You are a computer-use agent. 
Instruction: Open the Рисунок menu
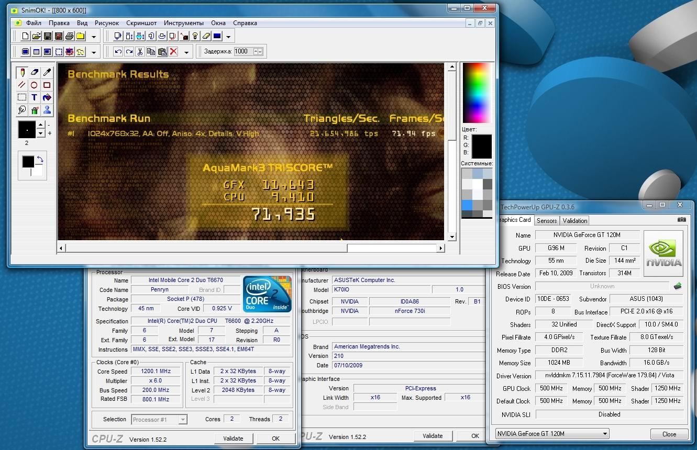click(107, 23)
